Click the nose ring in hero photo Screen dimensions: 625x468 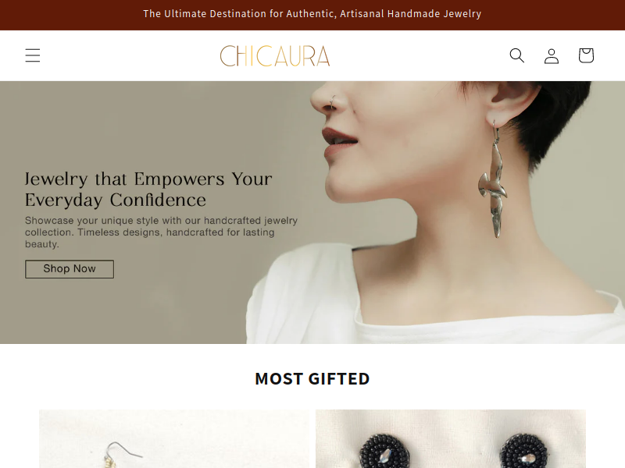tap(332, 102)
